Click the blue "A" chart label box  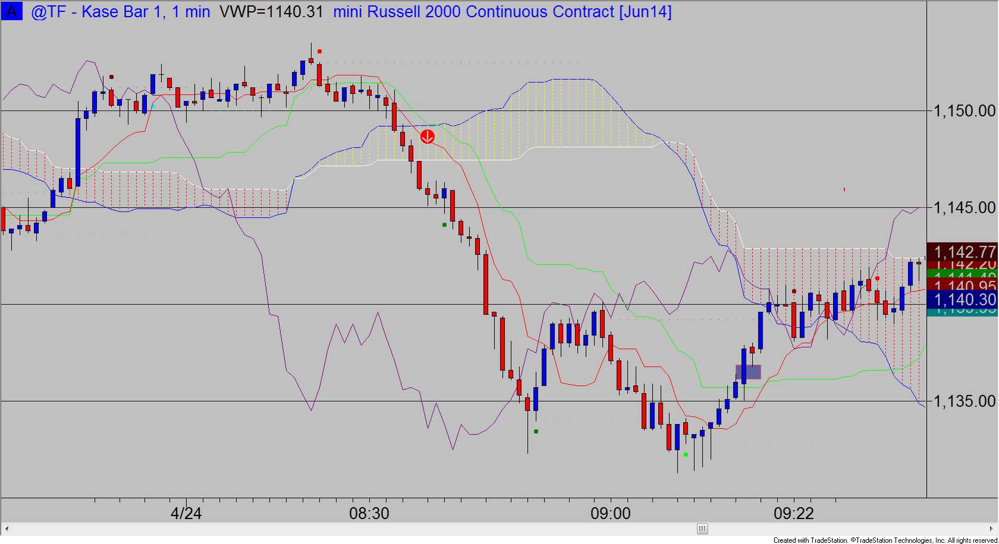coord(11,11)
